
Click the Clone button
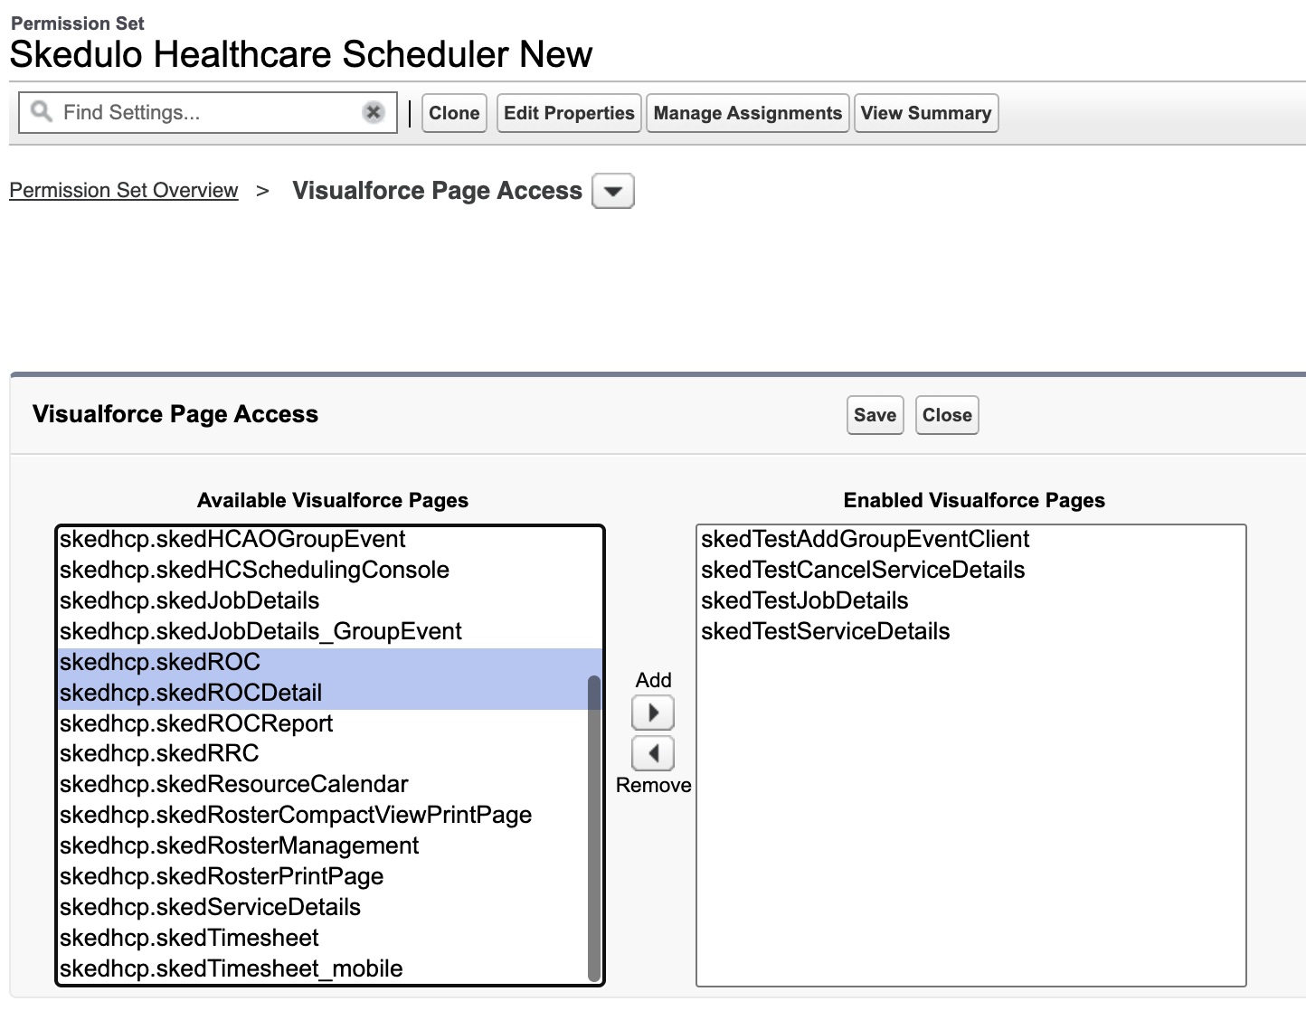pyautogui.click(x=454, y=113)
